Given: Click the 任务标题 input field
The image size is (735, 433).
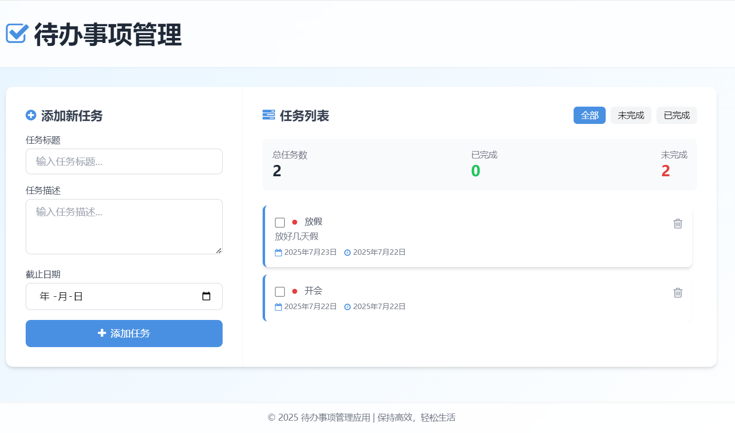Looking at the screenshot, I should (124, 161).
